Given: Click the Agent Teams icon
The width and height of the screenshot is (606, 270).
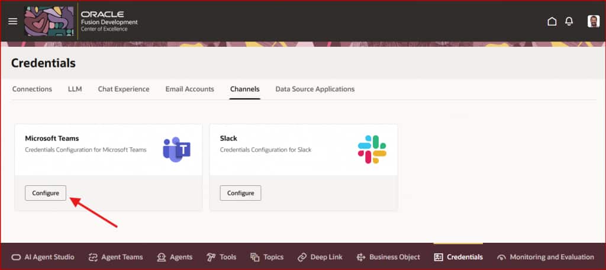Looking at the screenshot, I should (x=93, y=257).
